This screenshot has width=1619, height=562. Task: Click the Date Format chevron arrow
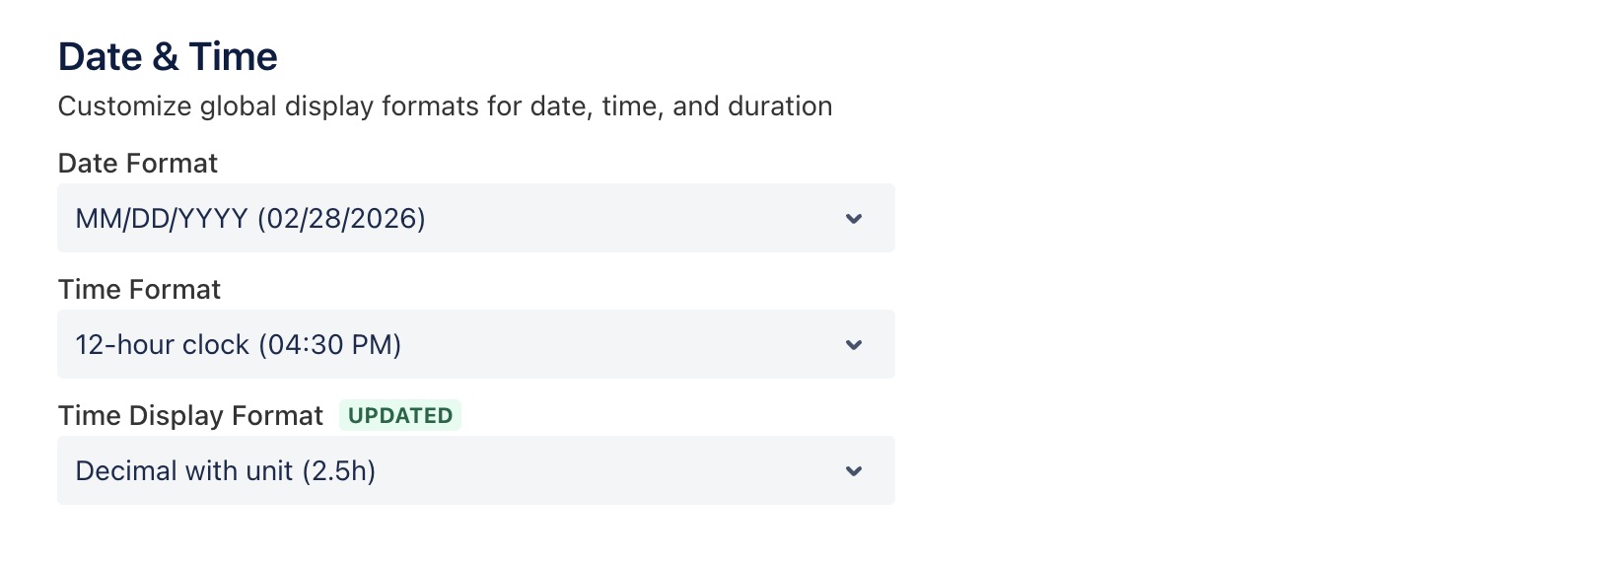tap(854, 219)
